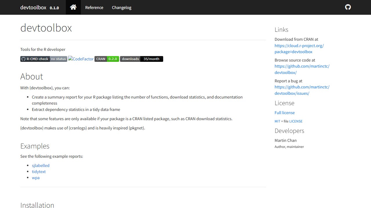The width and height of the screenshot is (371, 208).
Task: Click the CRAN 0.2.0 version badge
Action: point(107,59)
